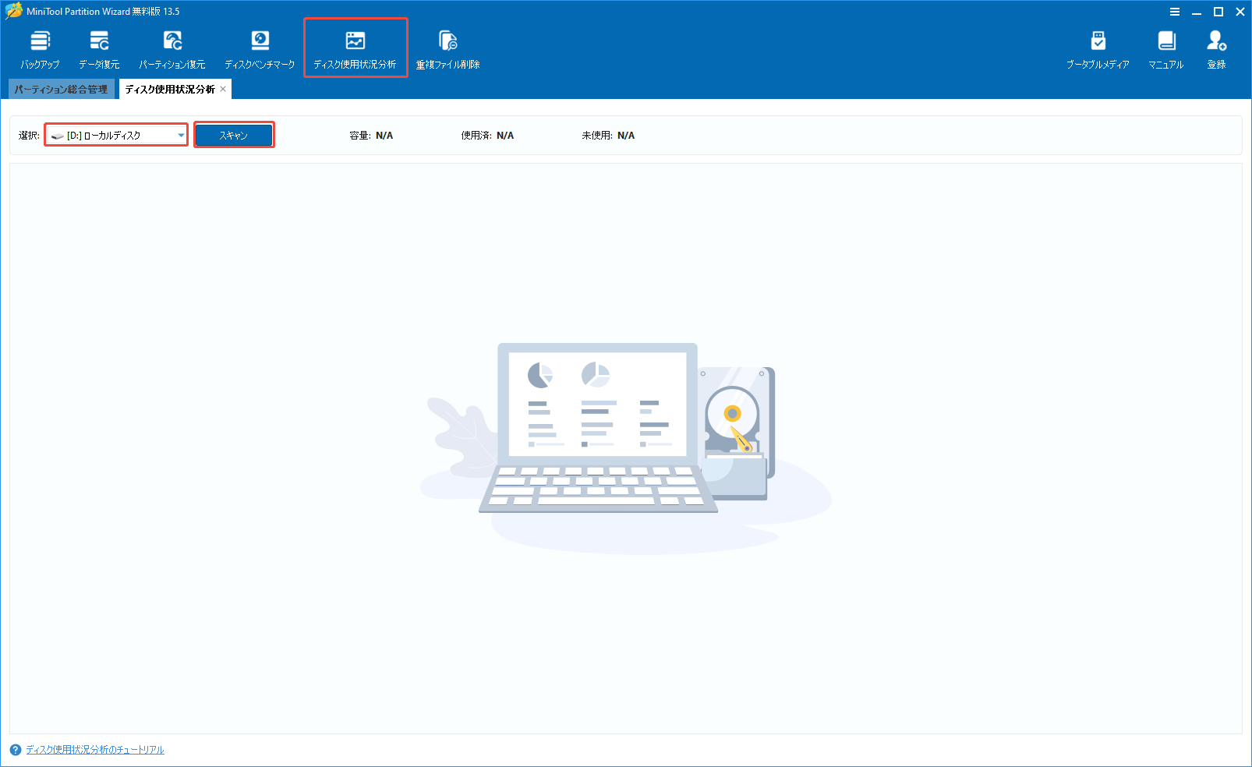Launch 重複ファイル削除 duplicate file remover
This screenshot has width=1252, height=767.
click(x=448, y=47)
